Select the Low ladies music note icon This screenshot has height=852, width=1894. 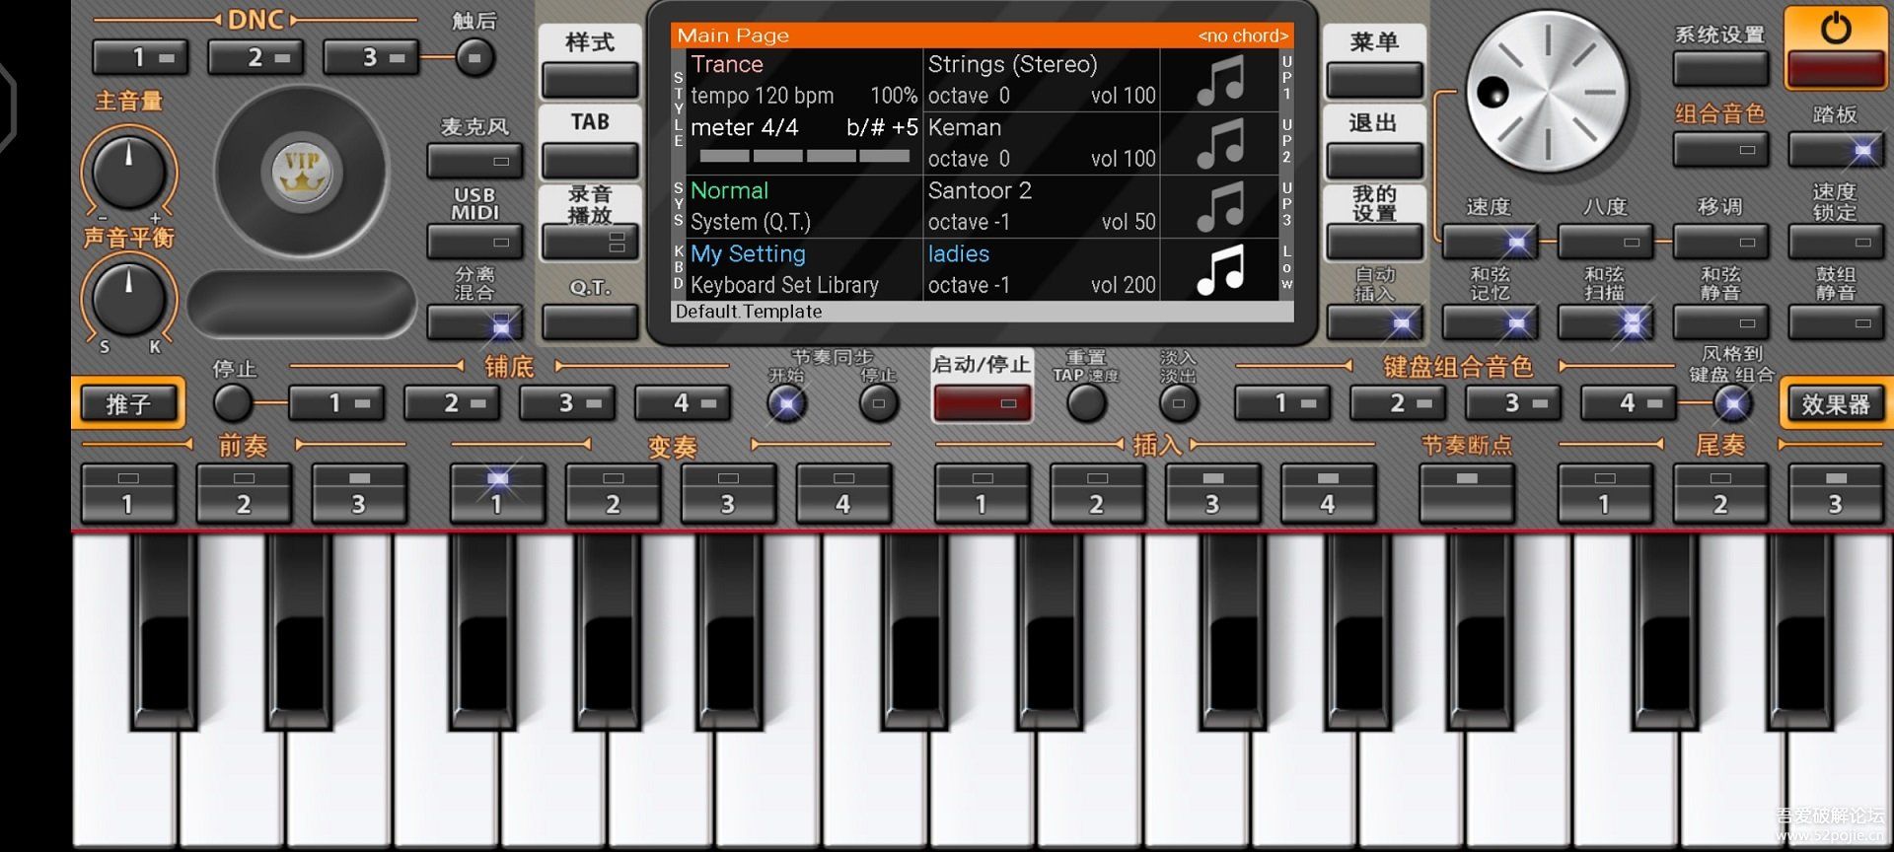click(x=1219, y=269)
